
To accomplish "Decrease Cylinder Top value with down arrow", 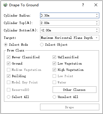I will point(97,24).
